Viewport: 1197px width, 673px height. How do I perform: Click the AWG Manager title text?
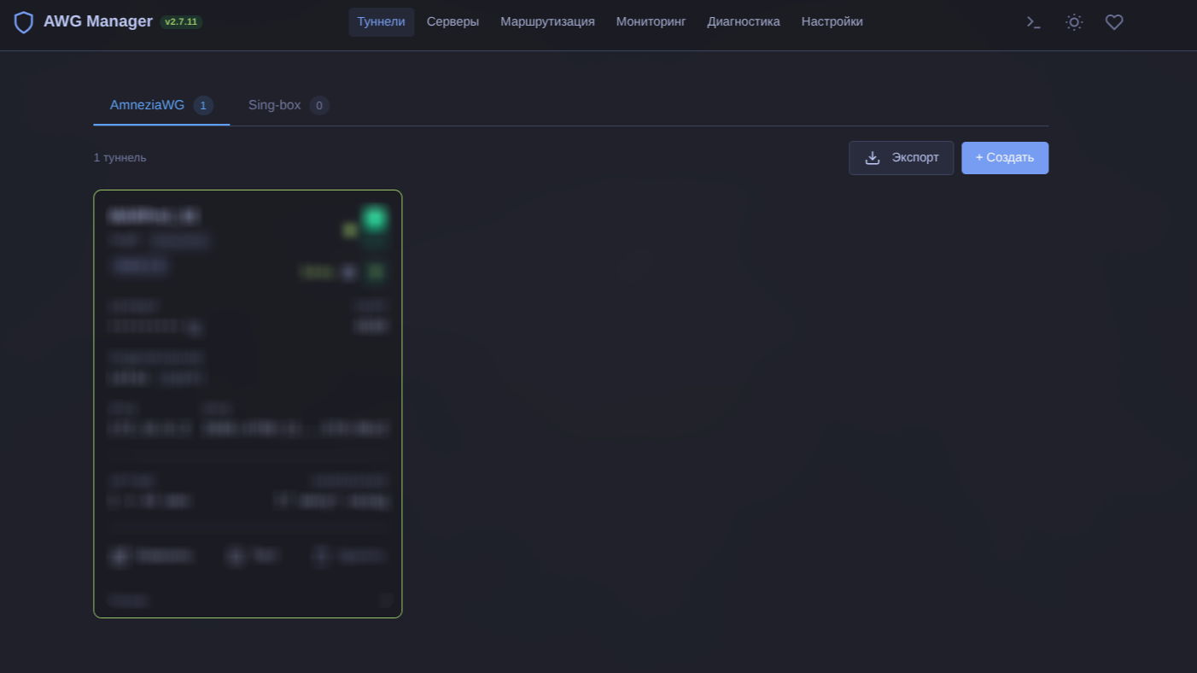98,22
